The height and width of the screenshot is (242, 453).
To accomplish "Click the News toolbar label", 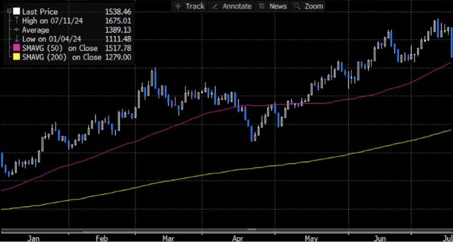I will [x=277, y=5].
